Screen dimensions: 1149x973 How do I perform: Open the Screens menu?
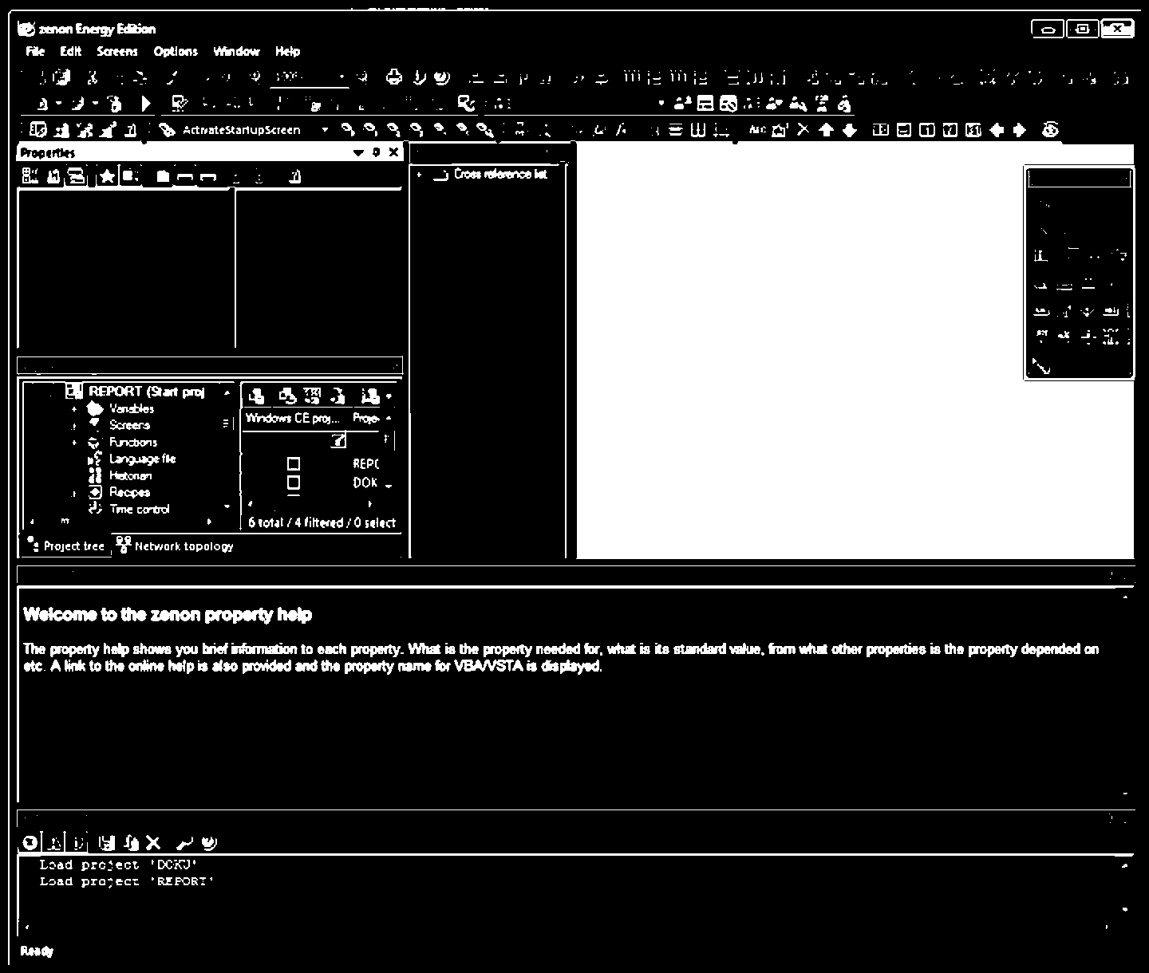117,52
